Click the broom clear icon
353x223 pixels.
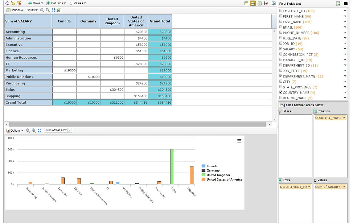[x=13, y=3]
